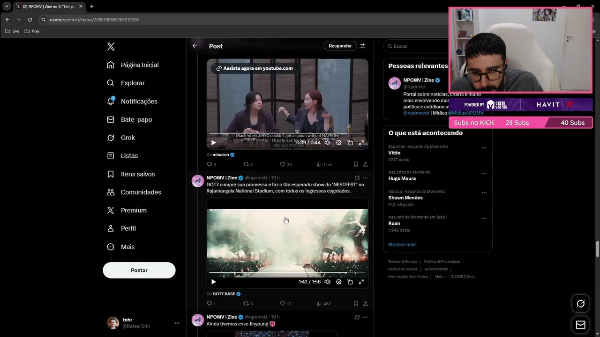600x337 pixels.
Task: Bookmark the post by minaron video
Action: pos(356,164)
